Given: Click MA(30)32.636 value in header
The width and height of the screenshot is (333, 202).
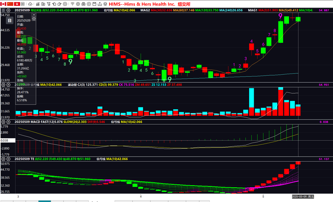Looking at the screenshot, I should tap(161, 10).
